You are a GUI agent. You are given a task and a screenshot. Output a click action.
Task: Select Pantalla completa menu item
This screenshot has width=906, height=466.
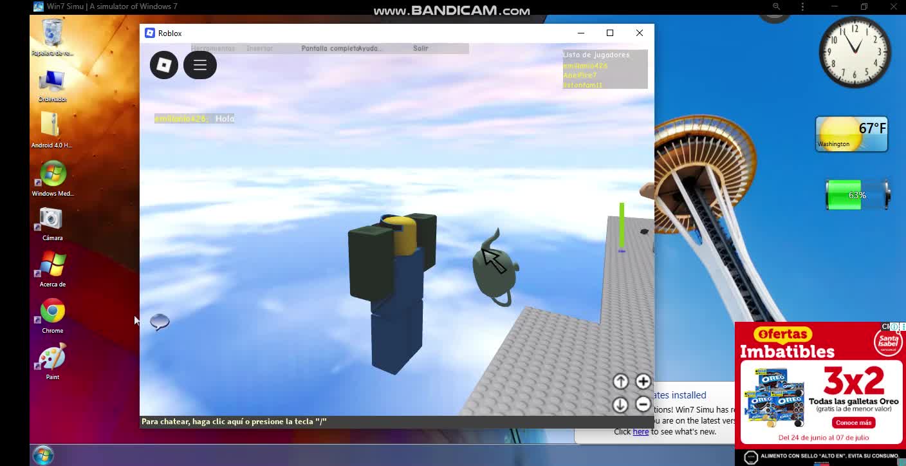point(329,48)
